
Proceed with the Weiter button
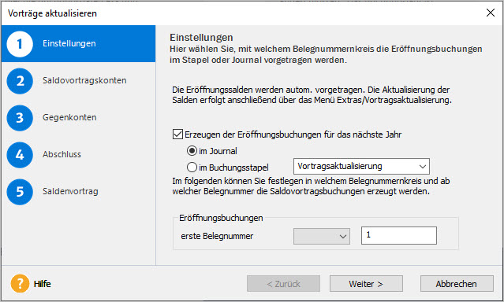coord(366,283)
